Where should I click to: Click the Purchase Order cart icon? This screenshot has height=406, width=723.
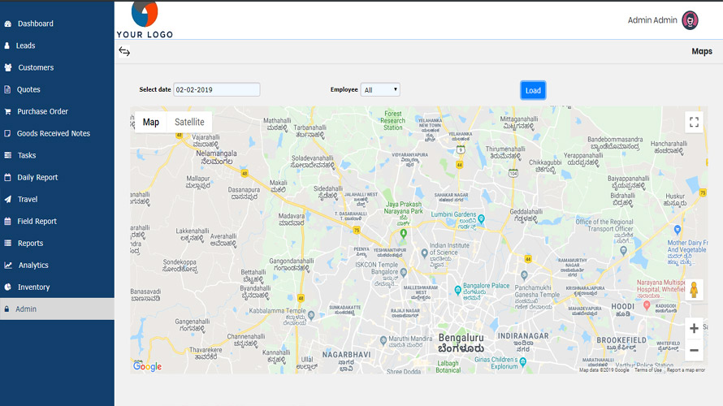coord(7,111)
